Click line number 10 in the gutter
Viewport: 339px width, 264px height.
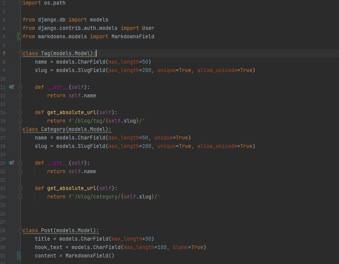pos(3,79)
